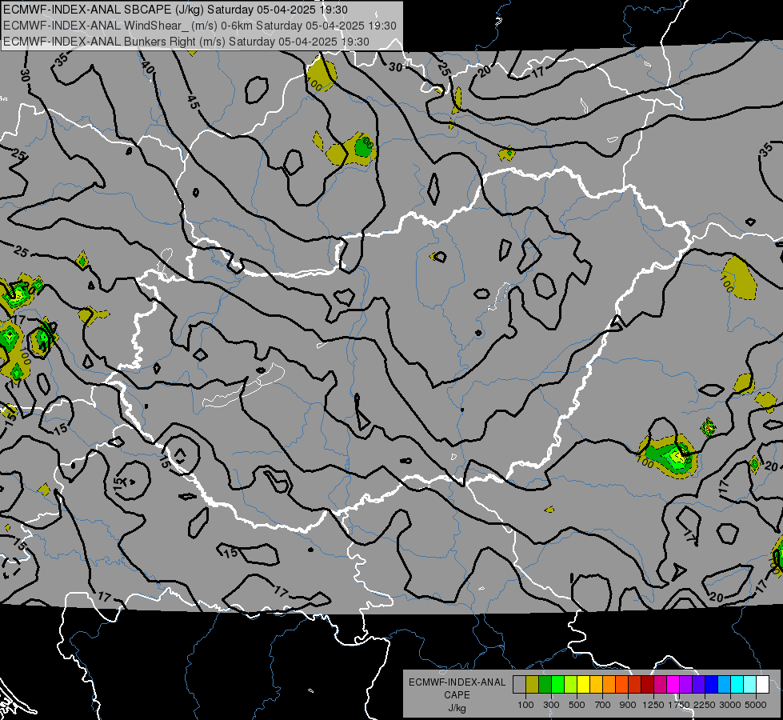Image resolution: width=783 pixels, height=720 pixels.
Task: Pick the orange swatch above 700 tick
Action: point(609,684)
